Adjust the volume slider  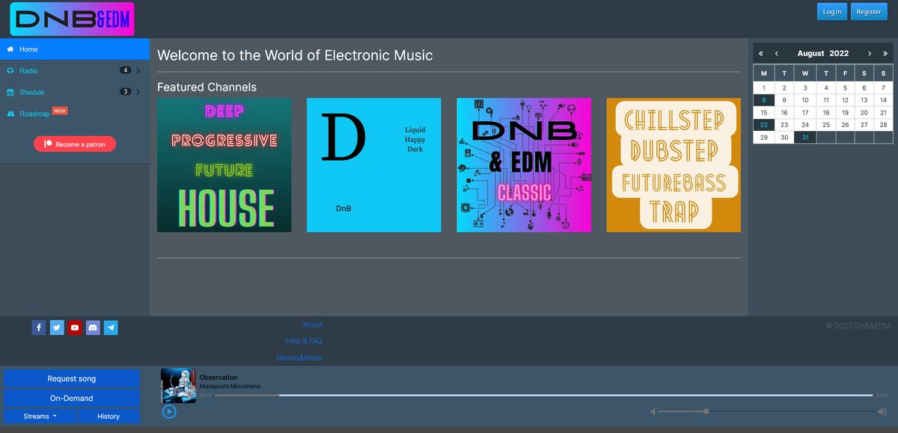click(706, 411)
